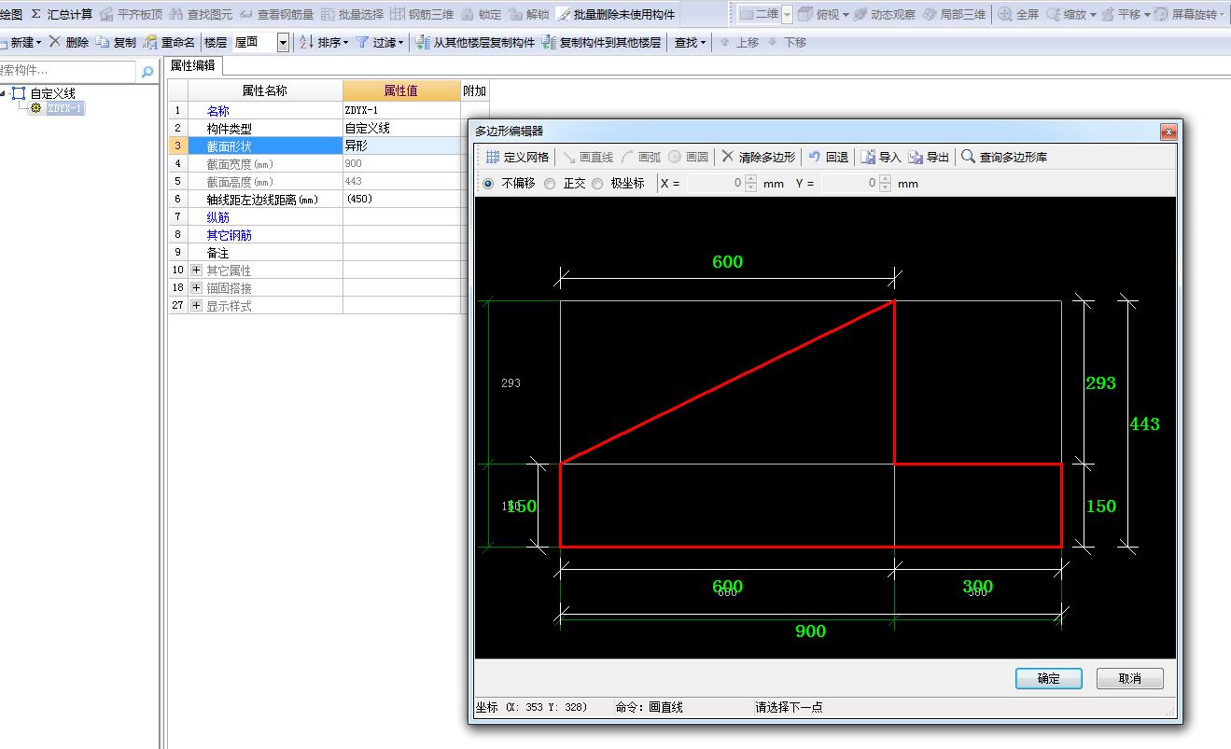Click the 属性值 column header
The height and width of the screenshot is (749, 1231).
point(401,90)
